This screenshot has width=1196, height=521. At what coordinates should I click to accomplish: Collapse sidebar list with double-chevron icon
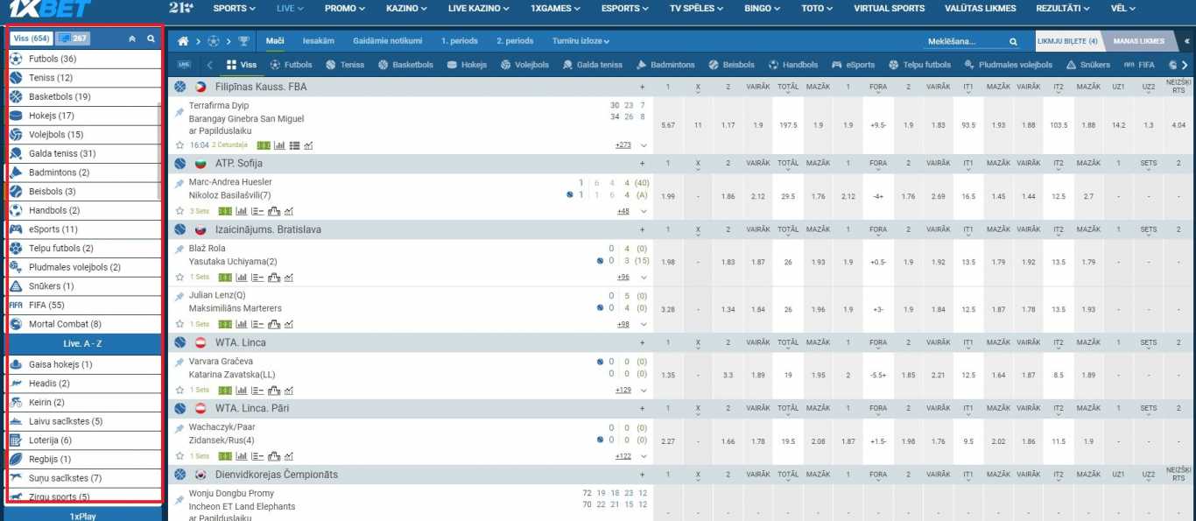[x=132, y=39]
